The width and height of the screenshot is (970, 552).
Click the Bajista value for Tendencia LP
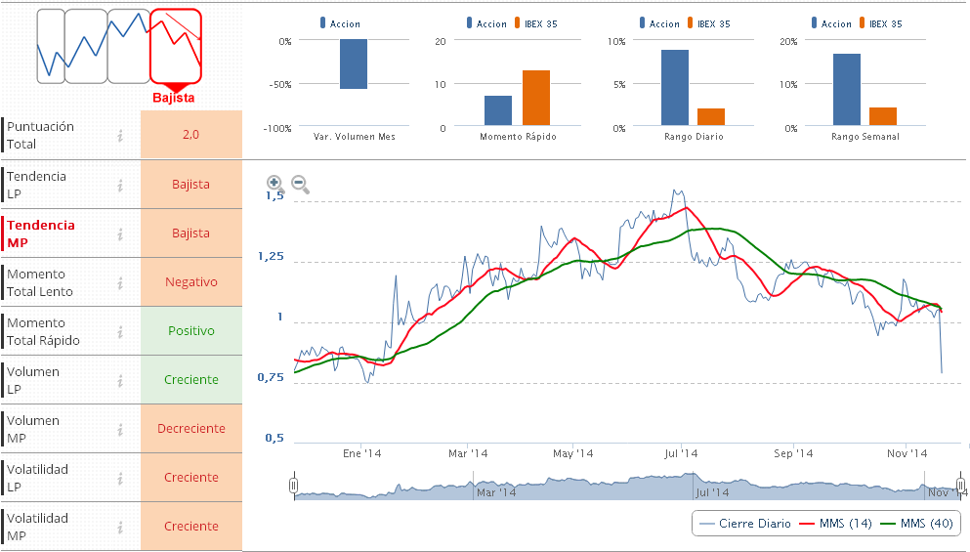click(x=190, y=185)
